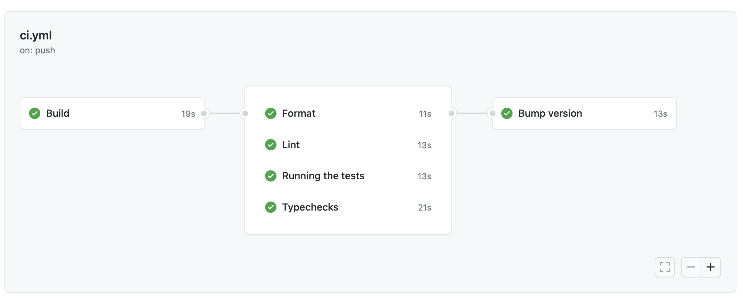Click the 19s duration label on Build
This screenshot has height=300, width=743.
click(x=188, y=114)
